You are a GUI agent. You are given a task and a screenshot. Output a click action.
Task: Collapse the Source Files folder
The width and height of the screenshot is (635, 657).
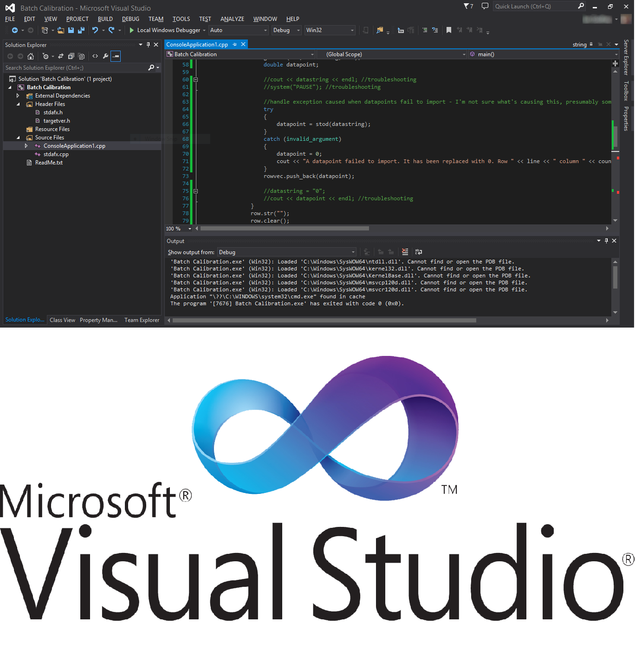(18, 138)
